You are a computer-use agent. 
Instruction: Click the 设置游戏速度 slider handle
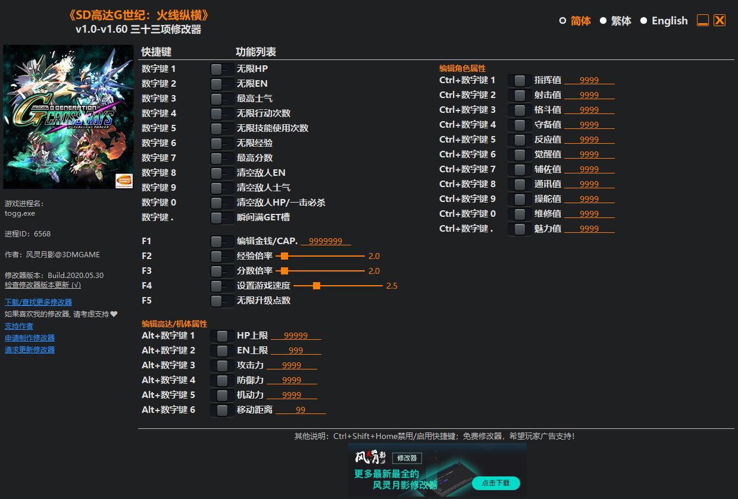317,286
